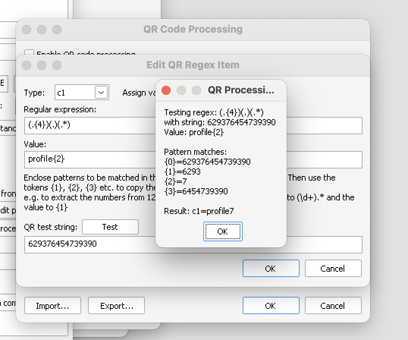Click the zoom button of QR Processing popup

pos(196,90)
